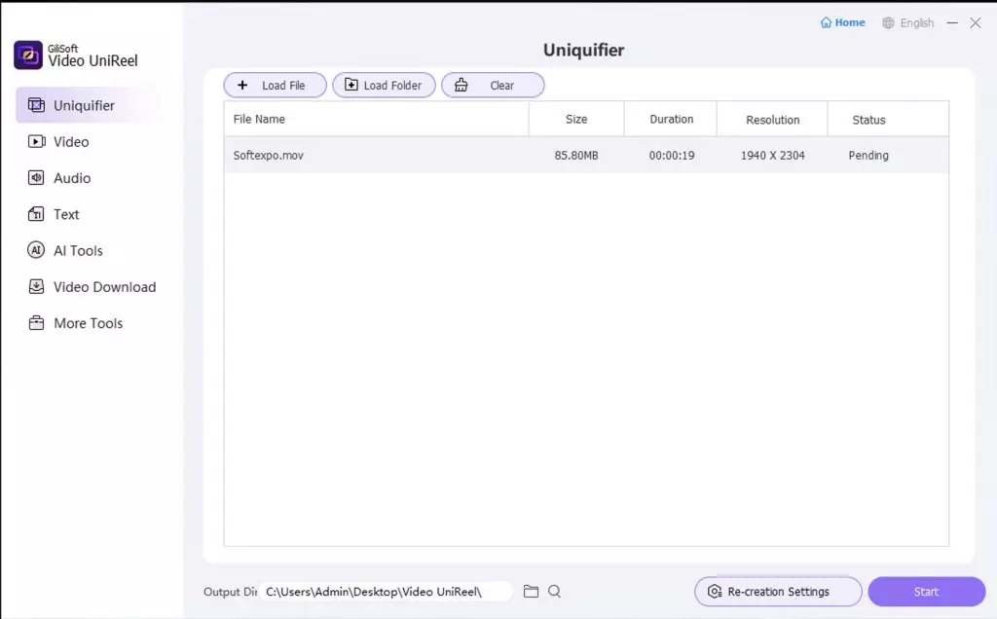This screenshot has width=997, height=619.
Task: Open Video Download using its sidebar icon
Action: pyautogui.click(x=35, y=286)
